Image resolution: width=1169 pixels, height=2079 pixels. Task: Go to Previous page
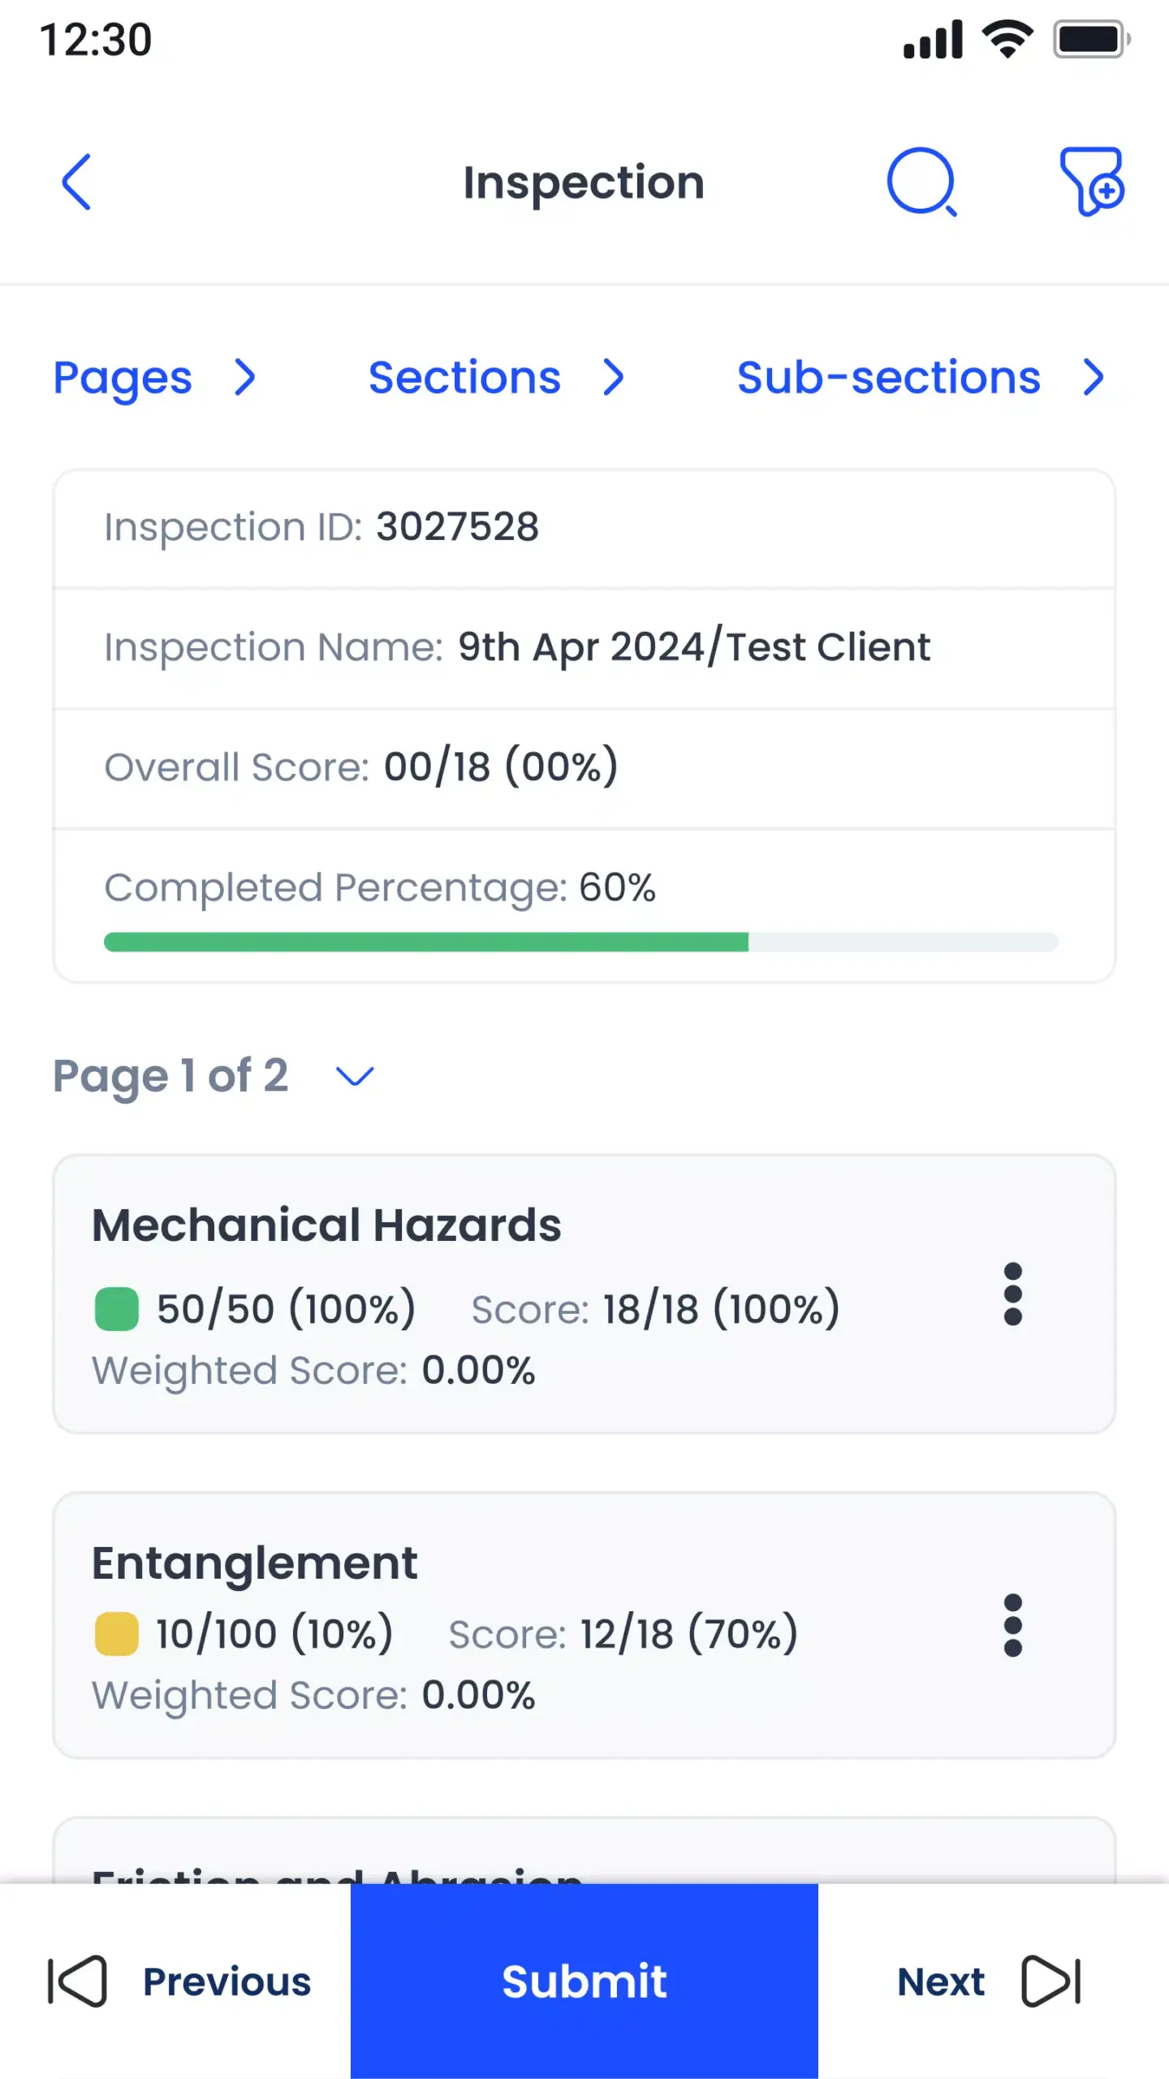click(226, 1982)
